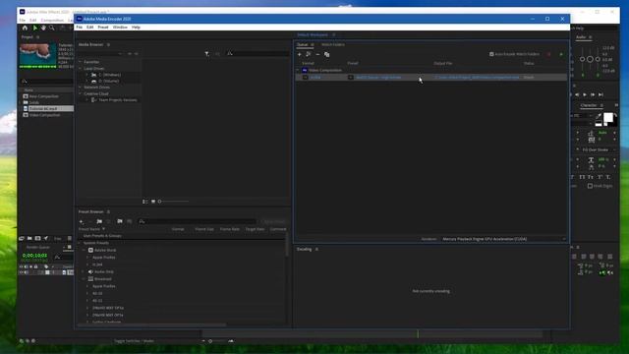Expand D: drive tree node
This screenshot has width=629, height=354.
tap(87, 81)
